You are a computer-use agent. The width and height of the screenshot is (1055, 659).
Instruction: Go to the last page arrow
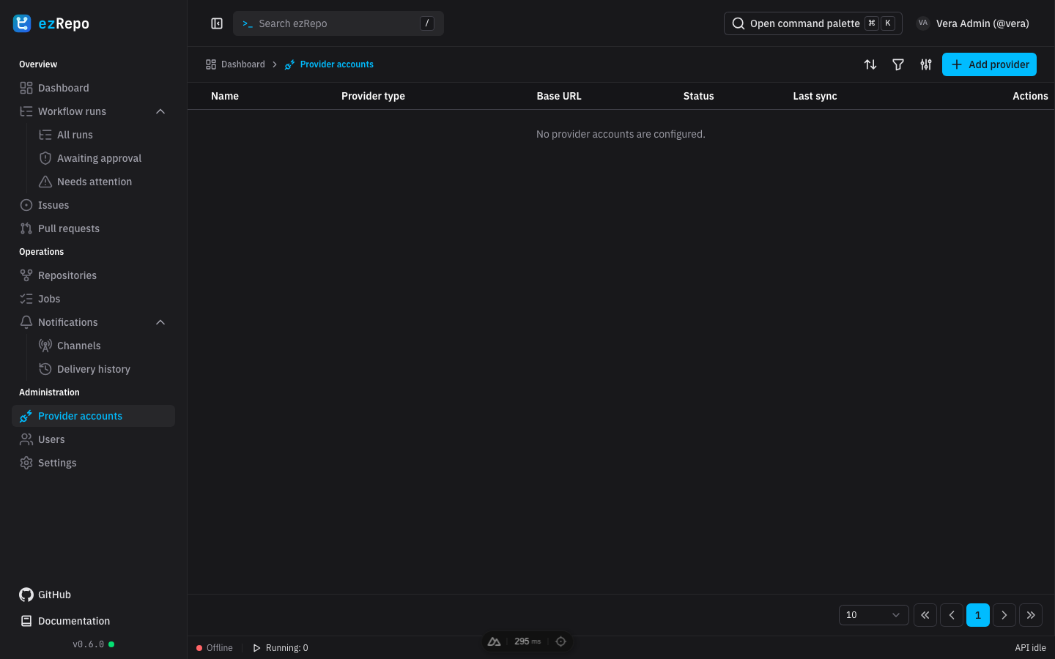pos(1031,615)
